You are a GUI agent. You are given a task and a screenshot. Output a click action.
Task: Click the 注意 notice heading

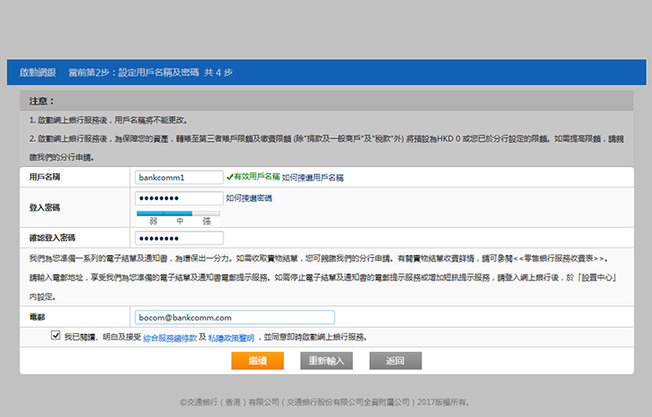click(41, 101)
